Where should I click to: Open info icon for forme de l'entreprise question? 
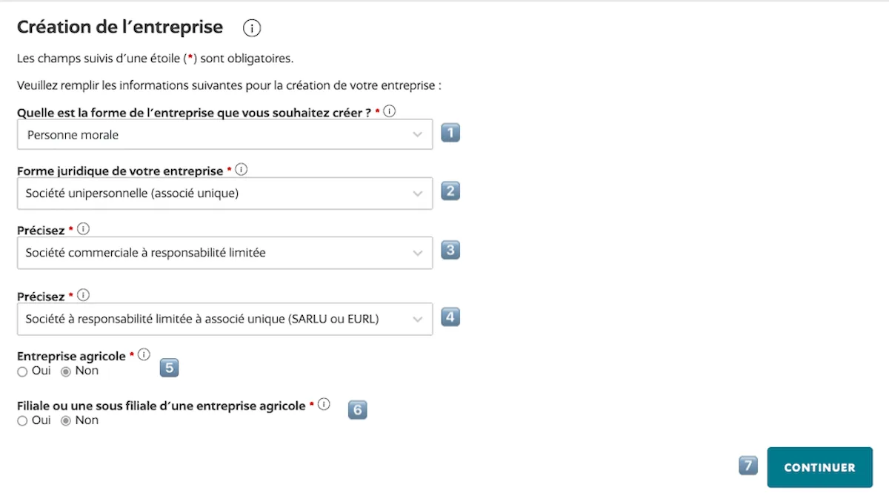(390, 111)
